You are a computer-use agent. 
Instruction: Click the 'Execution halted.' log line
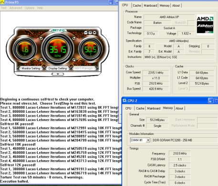pos(15,181)
